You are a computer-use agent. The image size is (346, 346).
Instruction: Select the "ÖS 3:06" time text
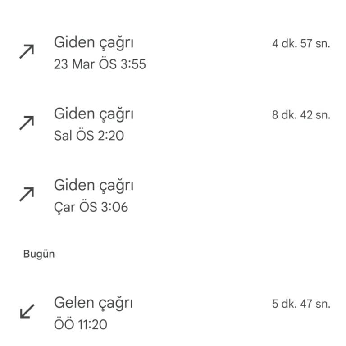104,207
